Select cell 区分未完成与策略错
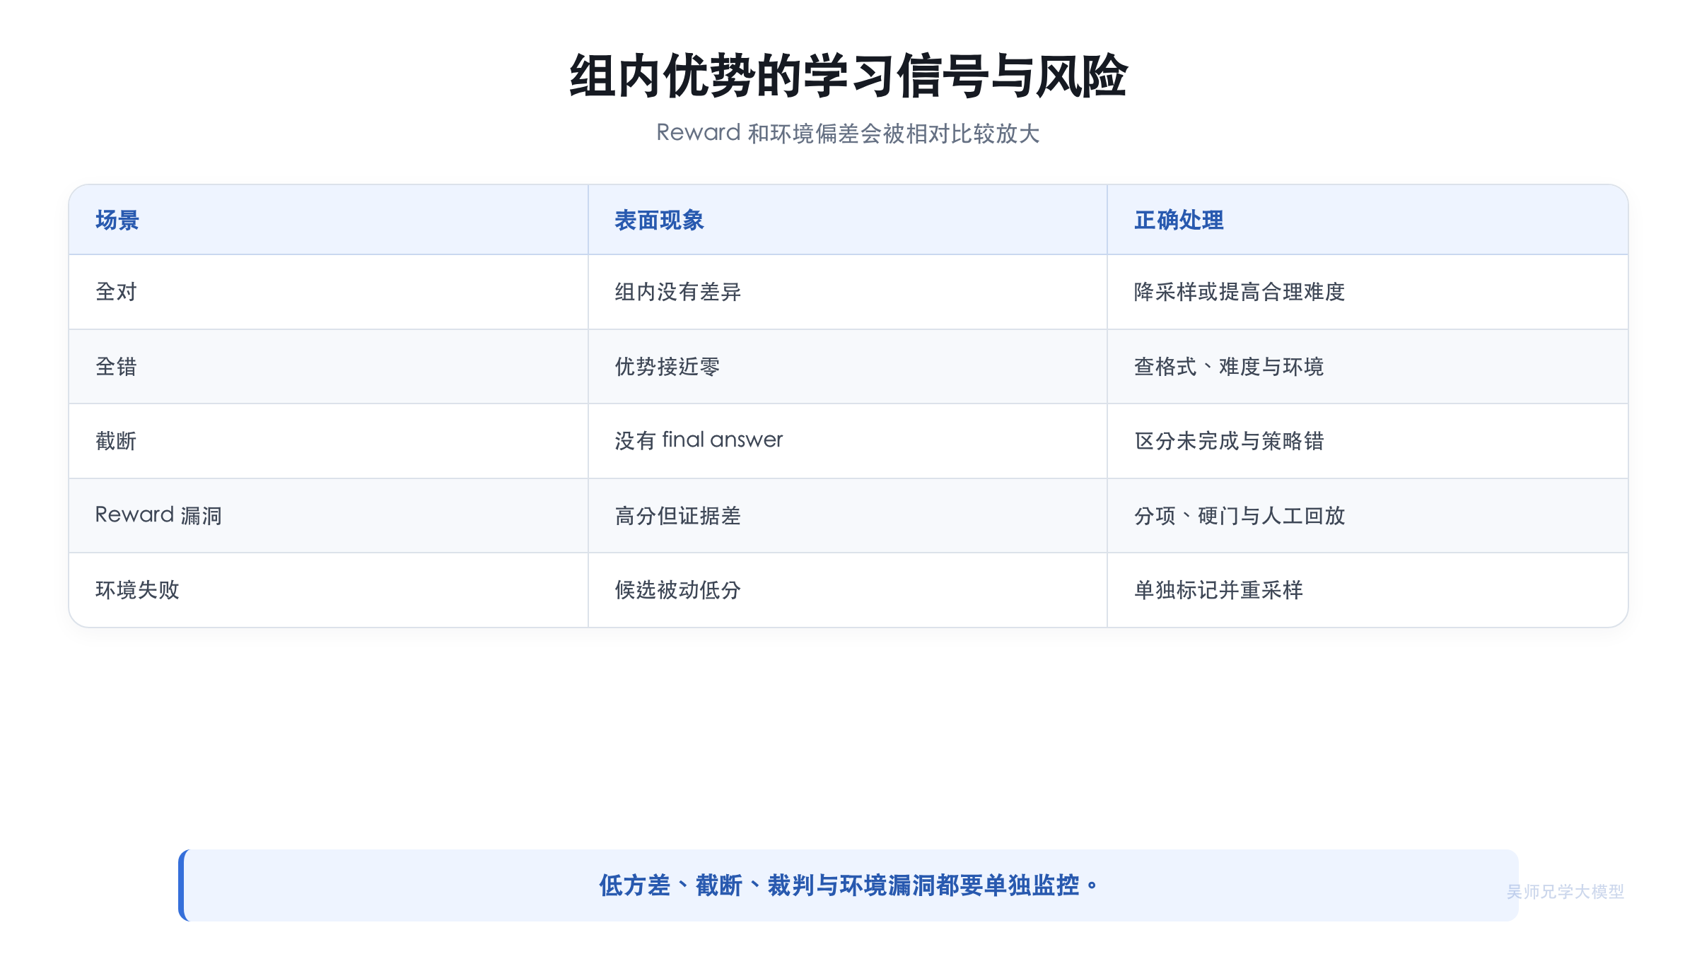Viewport: 1697px width, 954px height. click(1367, 441)
